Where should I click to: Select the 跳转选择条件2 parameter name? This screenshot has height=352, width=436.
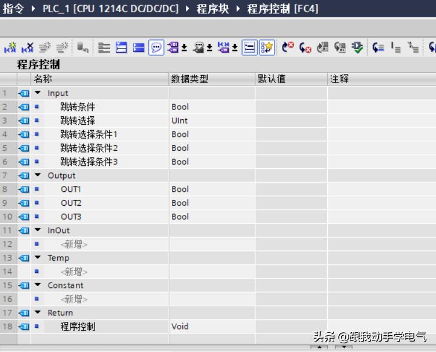click(89, 148)
